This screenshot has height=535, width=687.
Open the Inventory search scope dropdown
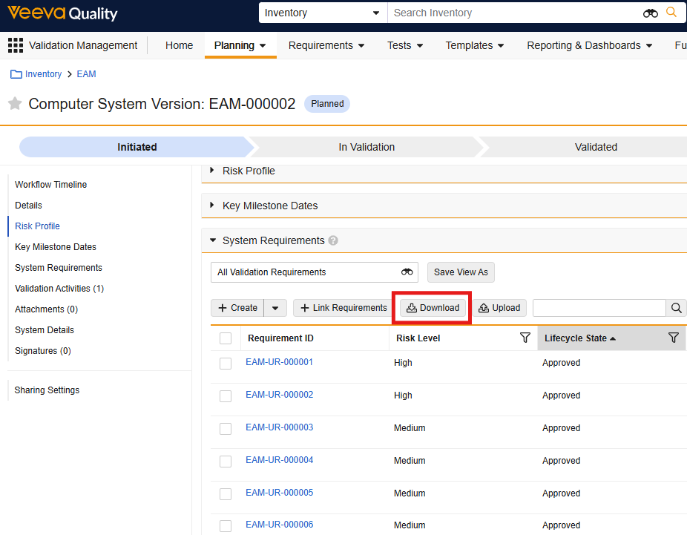coord(323,13)
